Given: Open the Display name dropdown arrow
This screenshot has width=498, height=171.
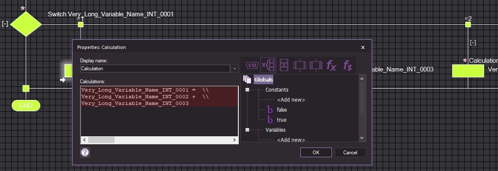Looking at the screenshot, I should pos(235,69).
